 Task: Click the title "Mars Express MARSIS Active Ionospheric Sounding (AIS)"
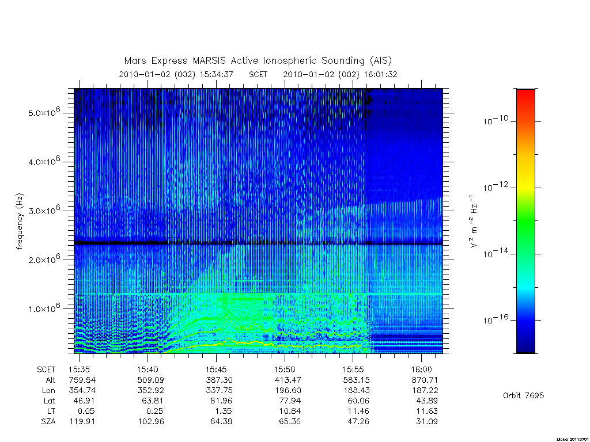(258, 60)
